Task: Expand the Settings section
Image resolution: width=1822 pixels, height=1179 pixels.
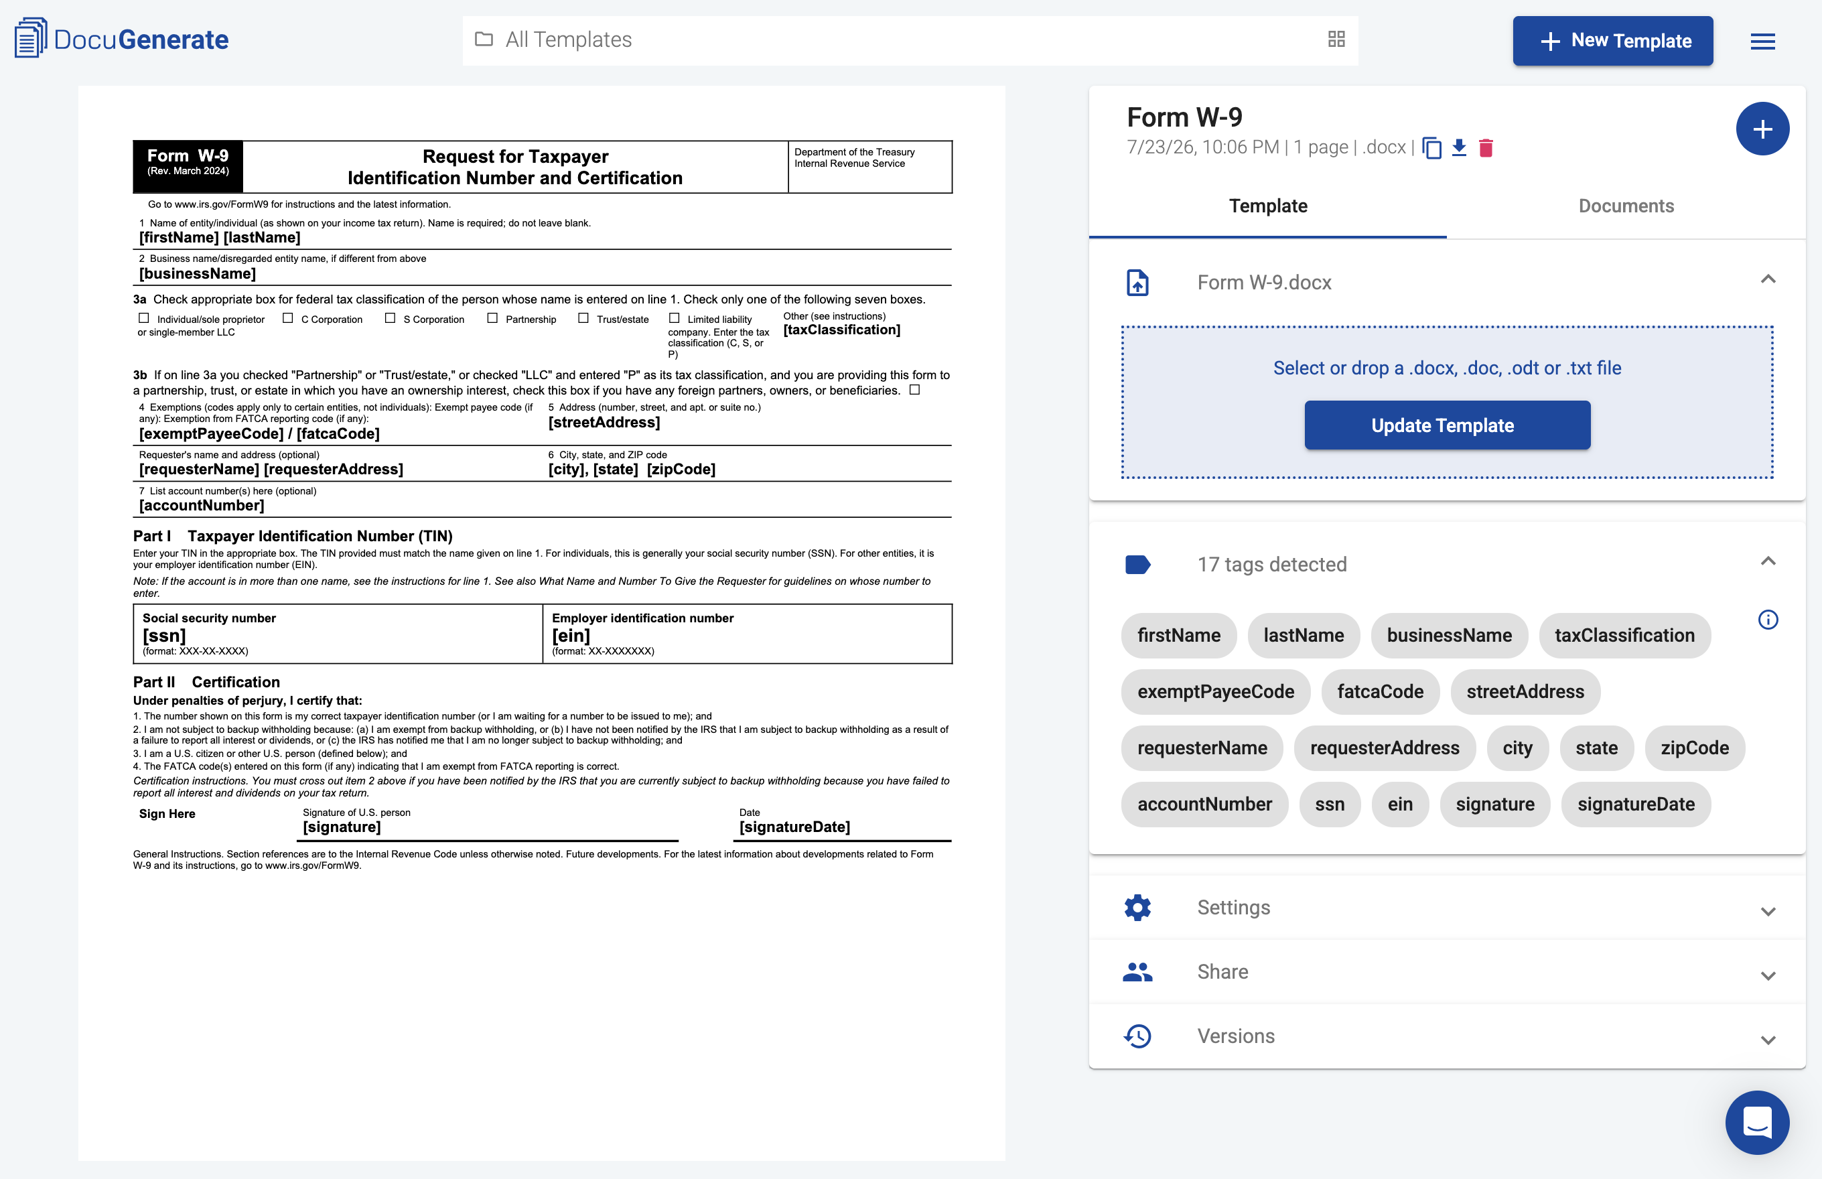Action: tap(1768, 911)
